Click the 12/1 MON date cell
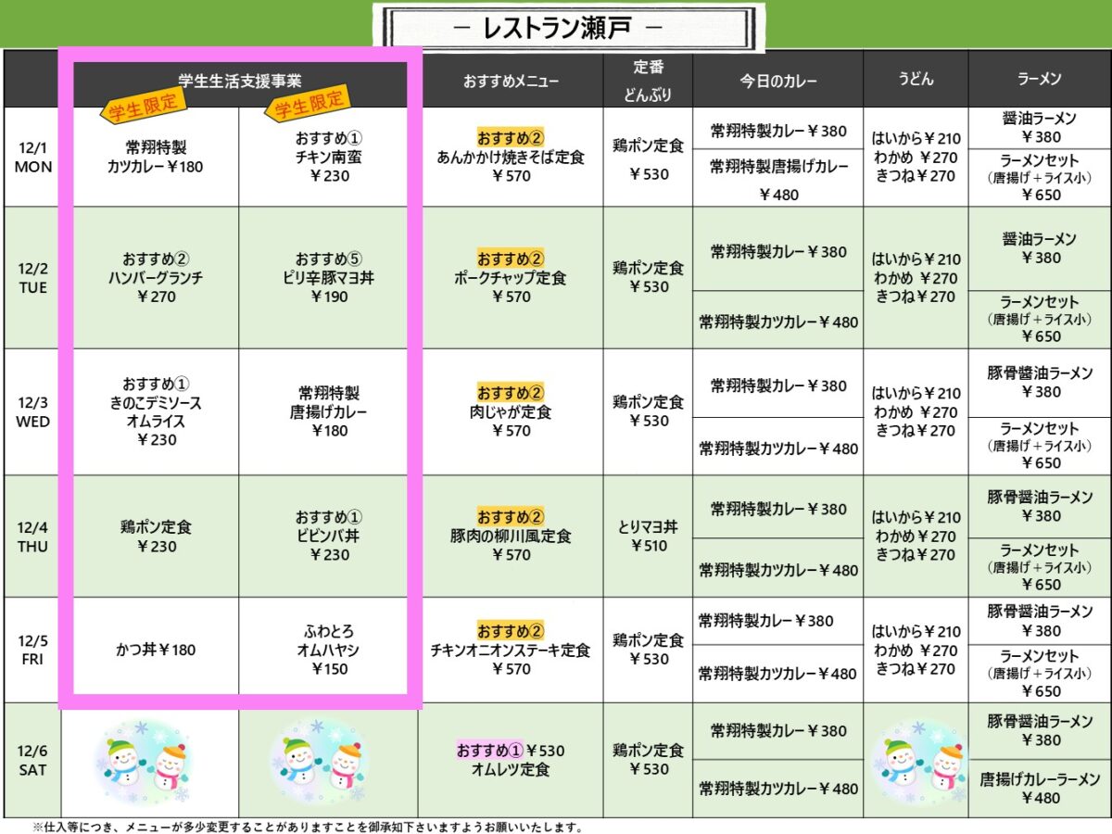Image resolution: width=1112 pixels, height=834 pixels. [x=33, y=158]
